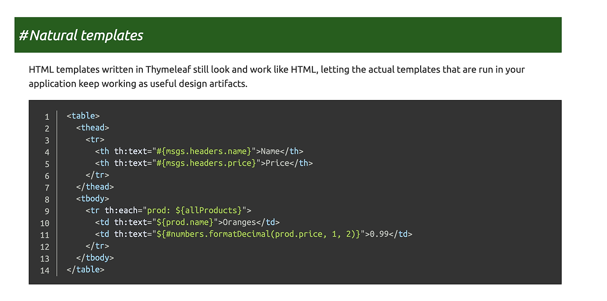
Task: Click line number 1 in the gutter
Action: (x=47, y=117)
